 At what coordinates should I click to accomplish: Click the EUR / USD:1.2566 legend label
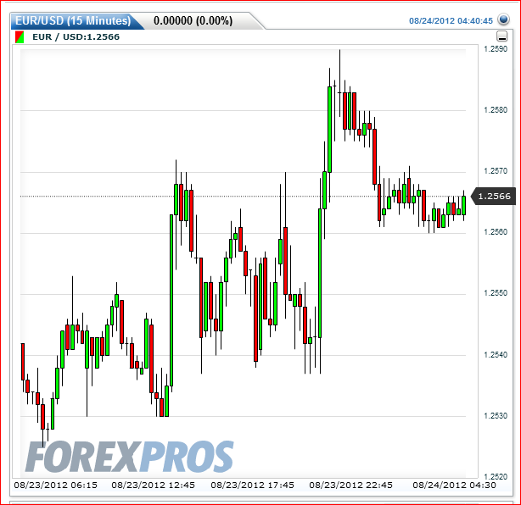[x=76, y=36]
